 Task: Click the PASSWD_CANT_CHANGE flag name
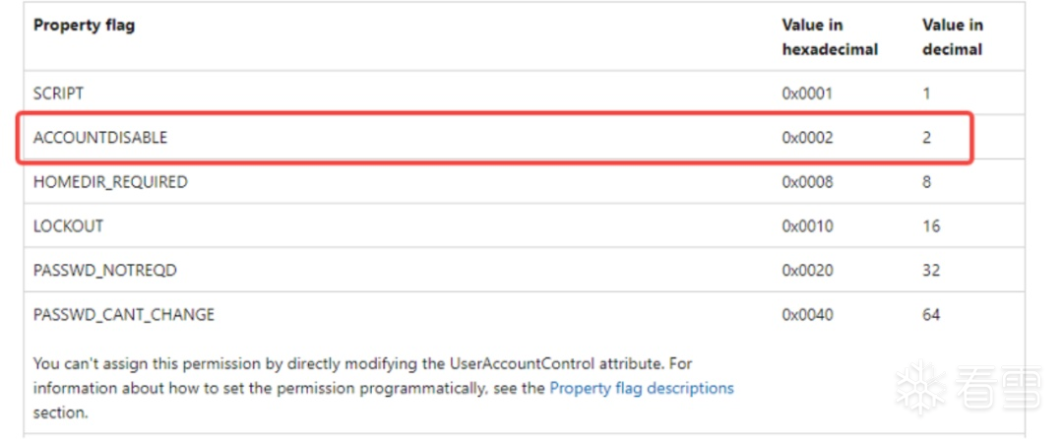[x=124, y=315]
